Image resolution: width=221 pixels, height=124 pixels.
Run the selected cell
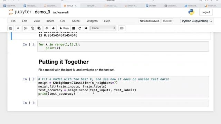tap(64, 28)
